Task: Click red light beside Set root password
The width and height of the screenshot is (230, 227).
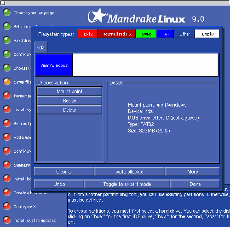Action: 7,123
